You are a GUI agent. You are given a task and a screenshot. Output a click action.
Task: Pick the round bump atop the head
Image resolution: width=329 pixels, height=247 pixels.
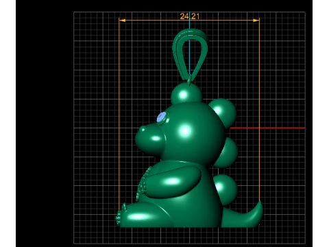tap(186, 93)
